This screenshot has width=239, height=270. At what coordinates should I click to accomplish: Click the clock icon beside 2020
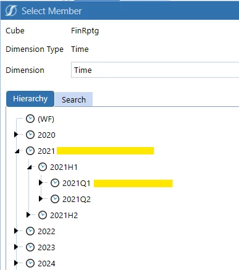click(30, 135)
